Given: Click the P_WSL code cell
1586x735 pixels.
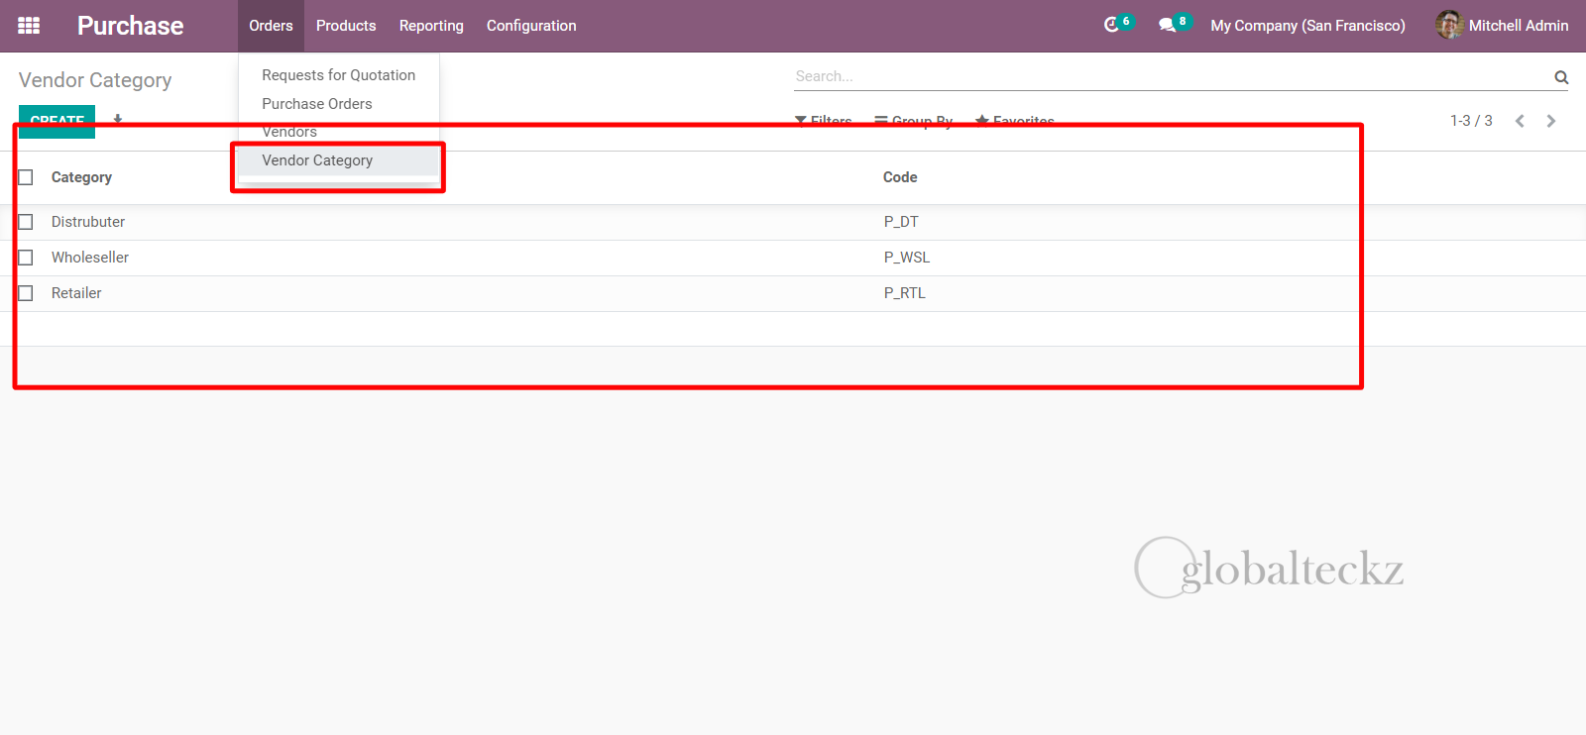Looking at the screenshot, I should pyautogui.click(x=907, y=258).
